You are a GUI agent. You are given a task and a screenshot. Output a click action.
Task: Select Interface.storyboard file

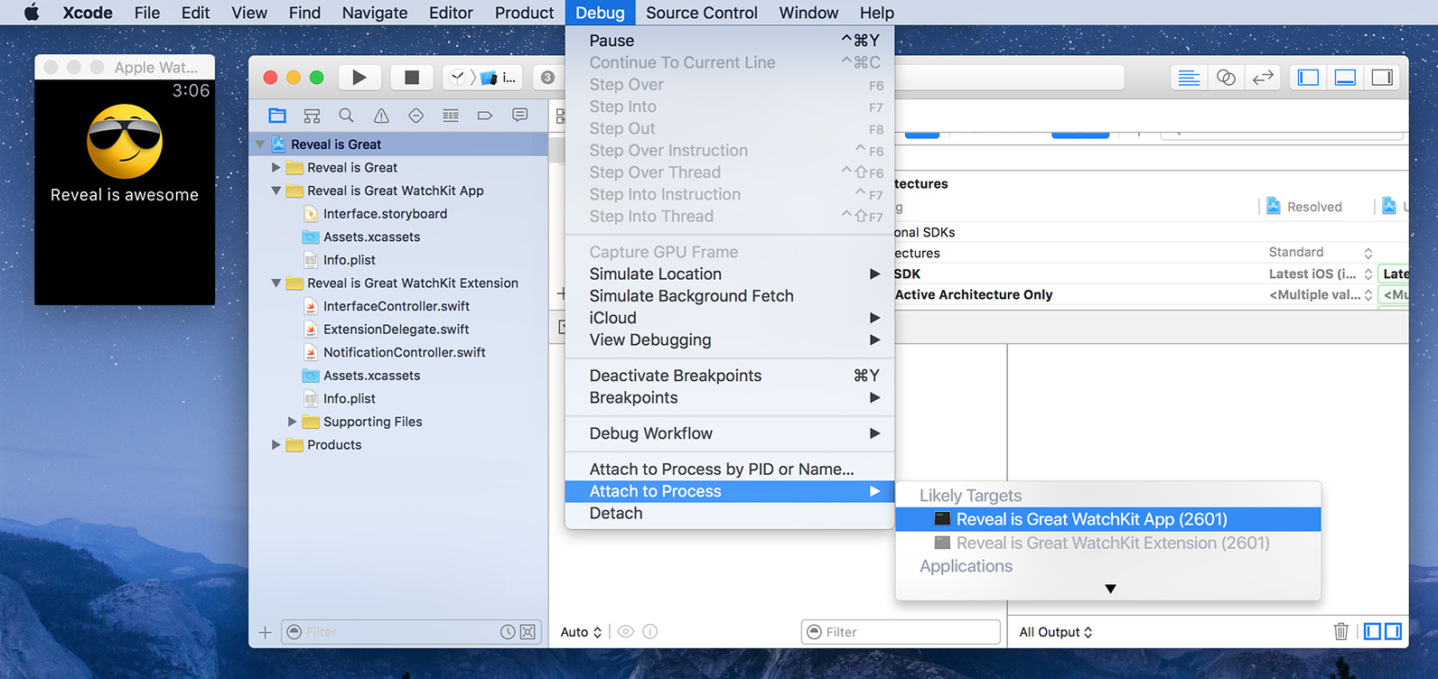pos(385,214)
